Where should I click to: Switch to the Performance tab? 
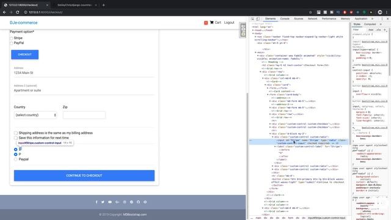click(x=329, y=19)
